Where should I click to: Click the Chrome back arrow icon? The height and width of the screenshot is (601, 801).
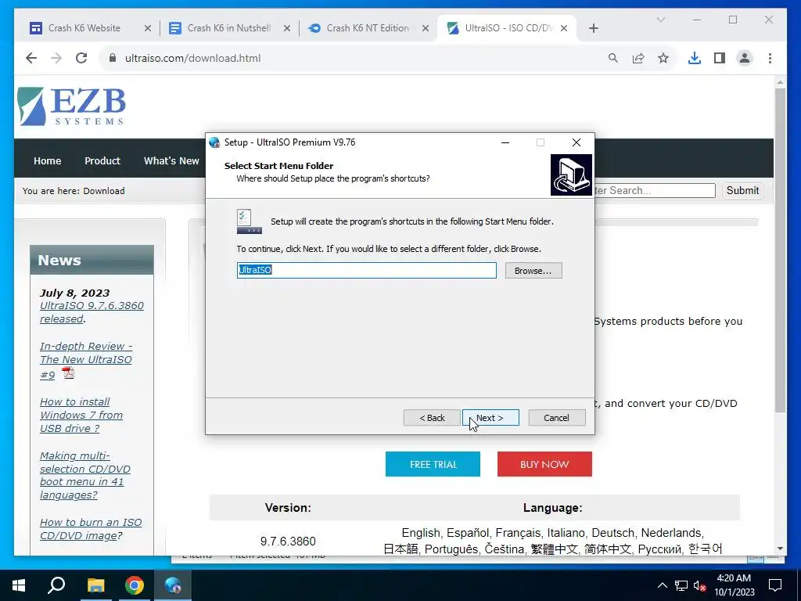31,58
